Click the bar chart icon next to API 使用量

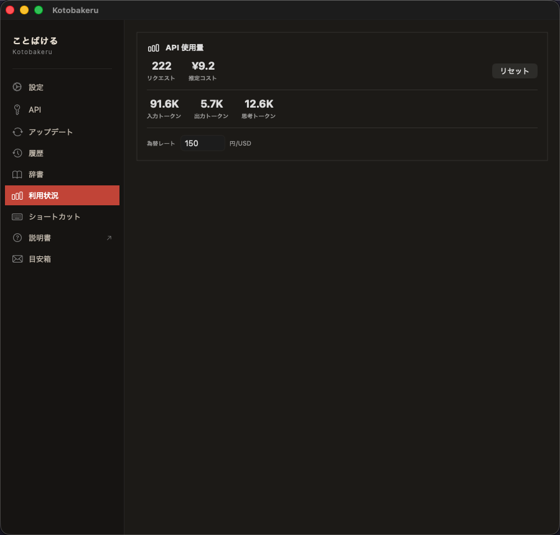click(153, 48)
